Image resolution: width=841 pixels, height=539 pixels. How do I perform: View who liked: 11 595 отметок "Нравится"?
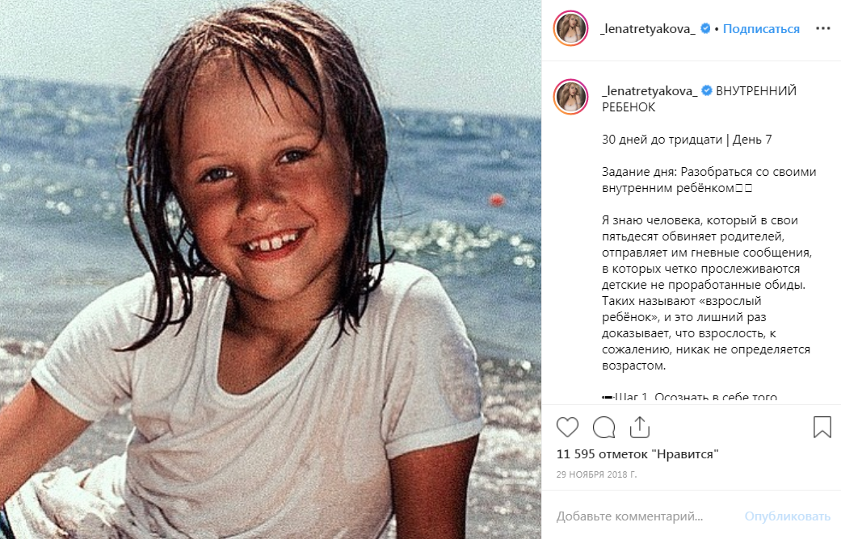point(637,454)
